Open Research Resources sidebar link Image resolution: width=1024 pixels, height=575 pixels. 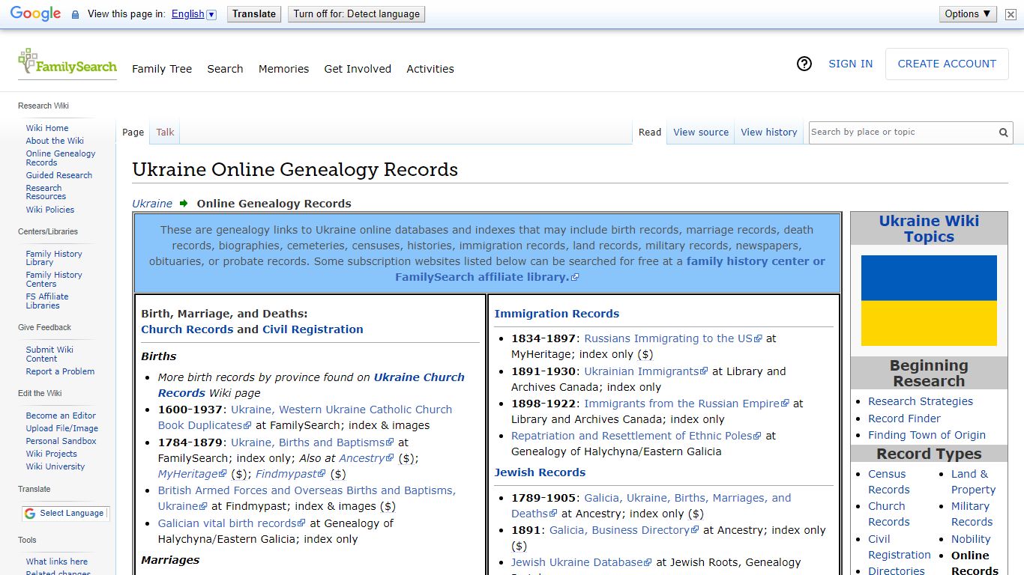46,192
